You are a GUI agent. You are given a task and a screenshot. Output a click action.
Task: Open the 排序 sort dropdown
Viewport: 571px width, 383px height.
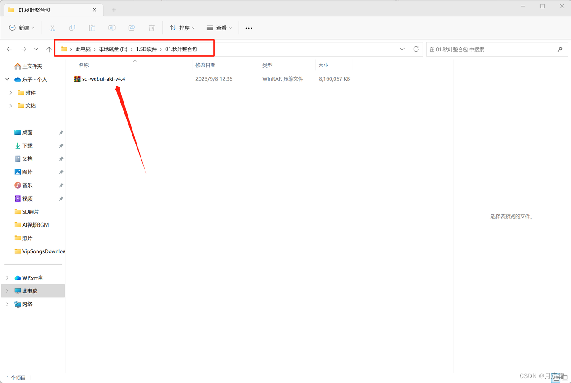[x=182, y=28]
